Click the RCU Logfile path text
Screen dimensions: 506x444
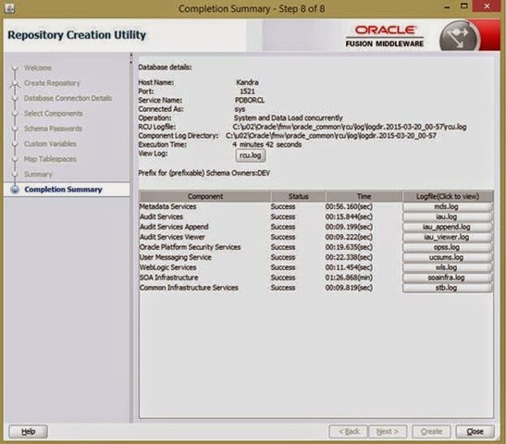[350, 127]
